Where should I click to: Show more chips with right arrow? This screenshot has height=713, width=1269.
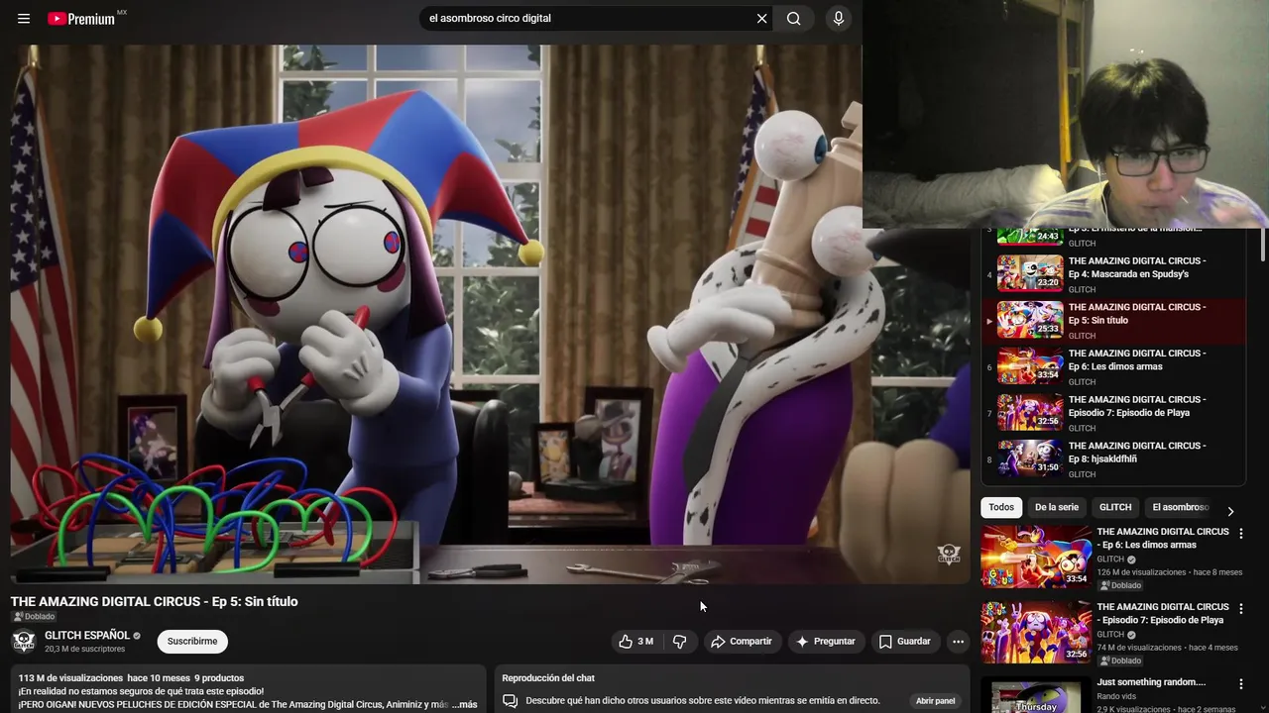[x=1230, y=511]
